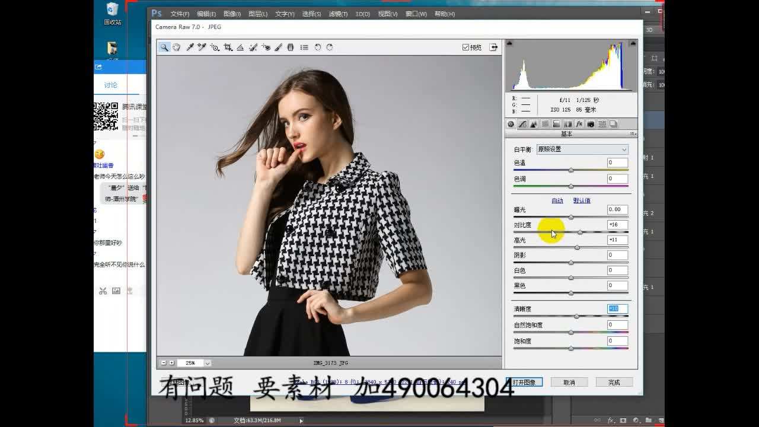Open the 编辑(E) menu
The image size is (759, 427).
(x=206, y=14)
